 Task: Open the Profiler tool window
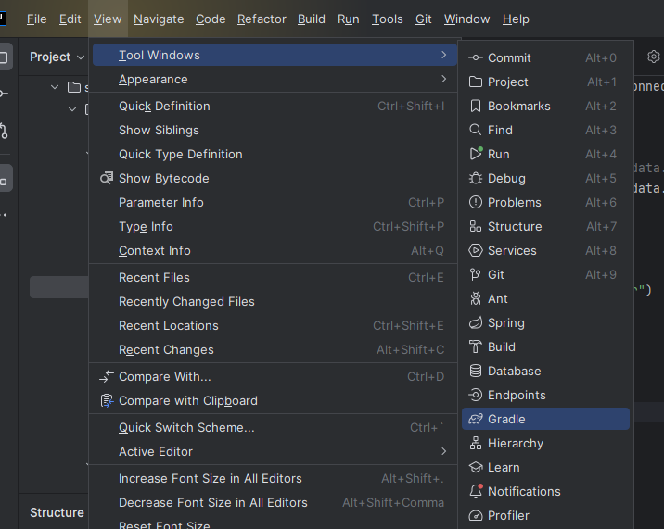pyautogui.click(x=545, y=515)
